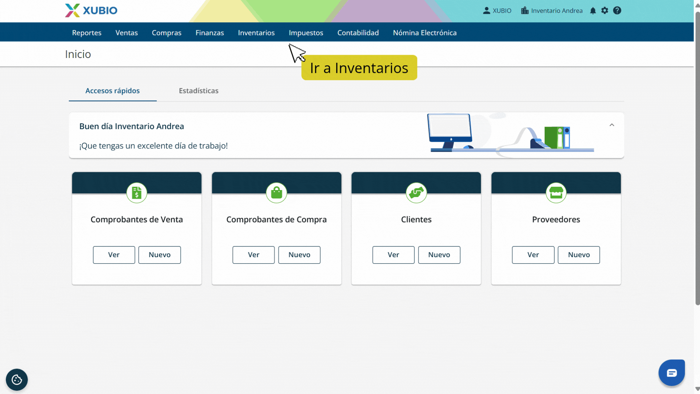700x394 pixels.
Task: Switch to the Estadísticas tab
Action: tap(199, 91)
